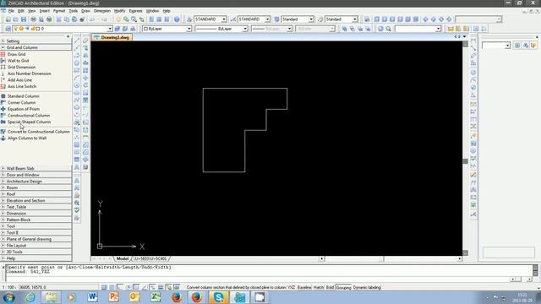Select Axis Number Dimension command
Image resolution: width=541 pixels, height=304 pixels.
click(x=29, y=73)
